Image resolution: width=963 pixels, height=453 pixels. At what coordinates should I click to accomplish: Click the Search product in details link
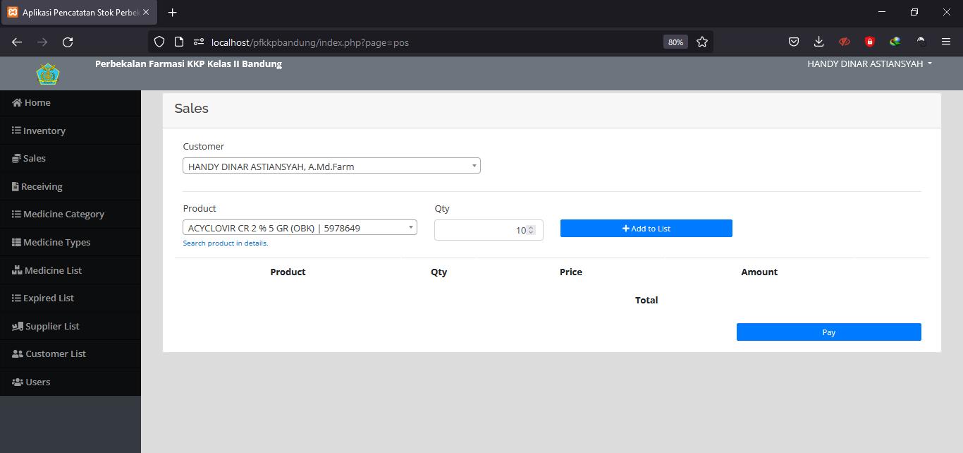226,243
